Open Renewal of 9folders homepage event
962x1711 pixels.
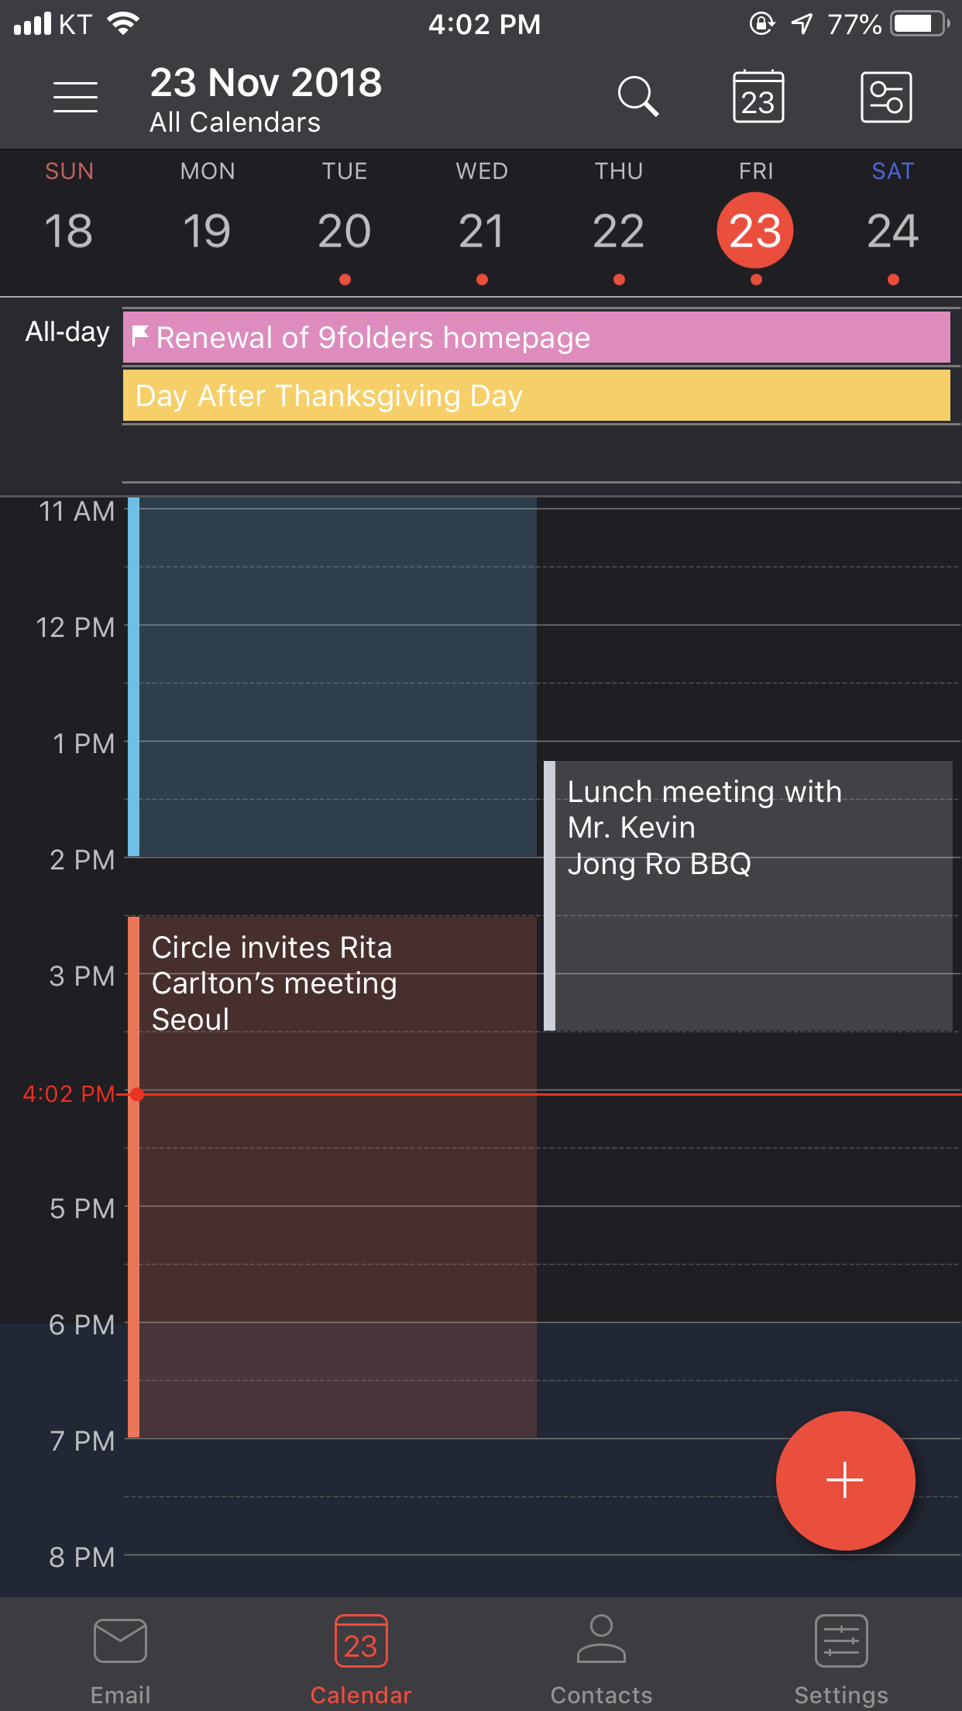point(537,337)
